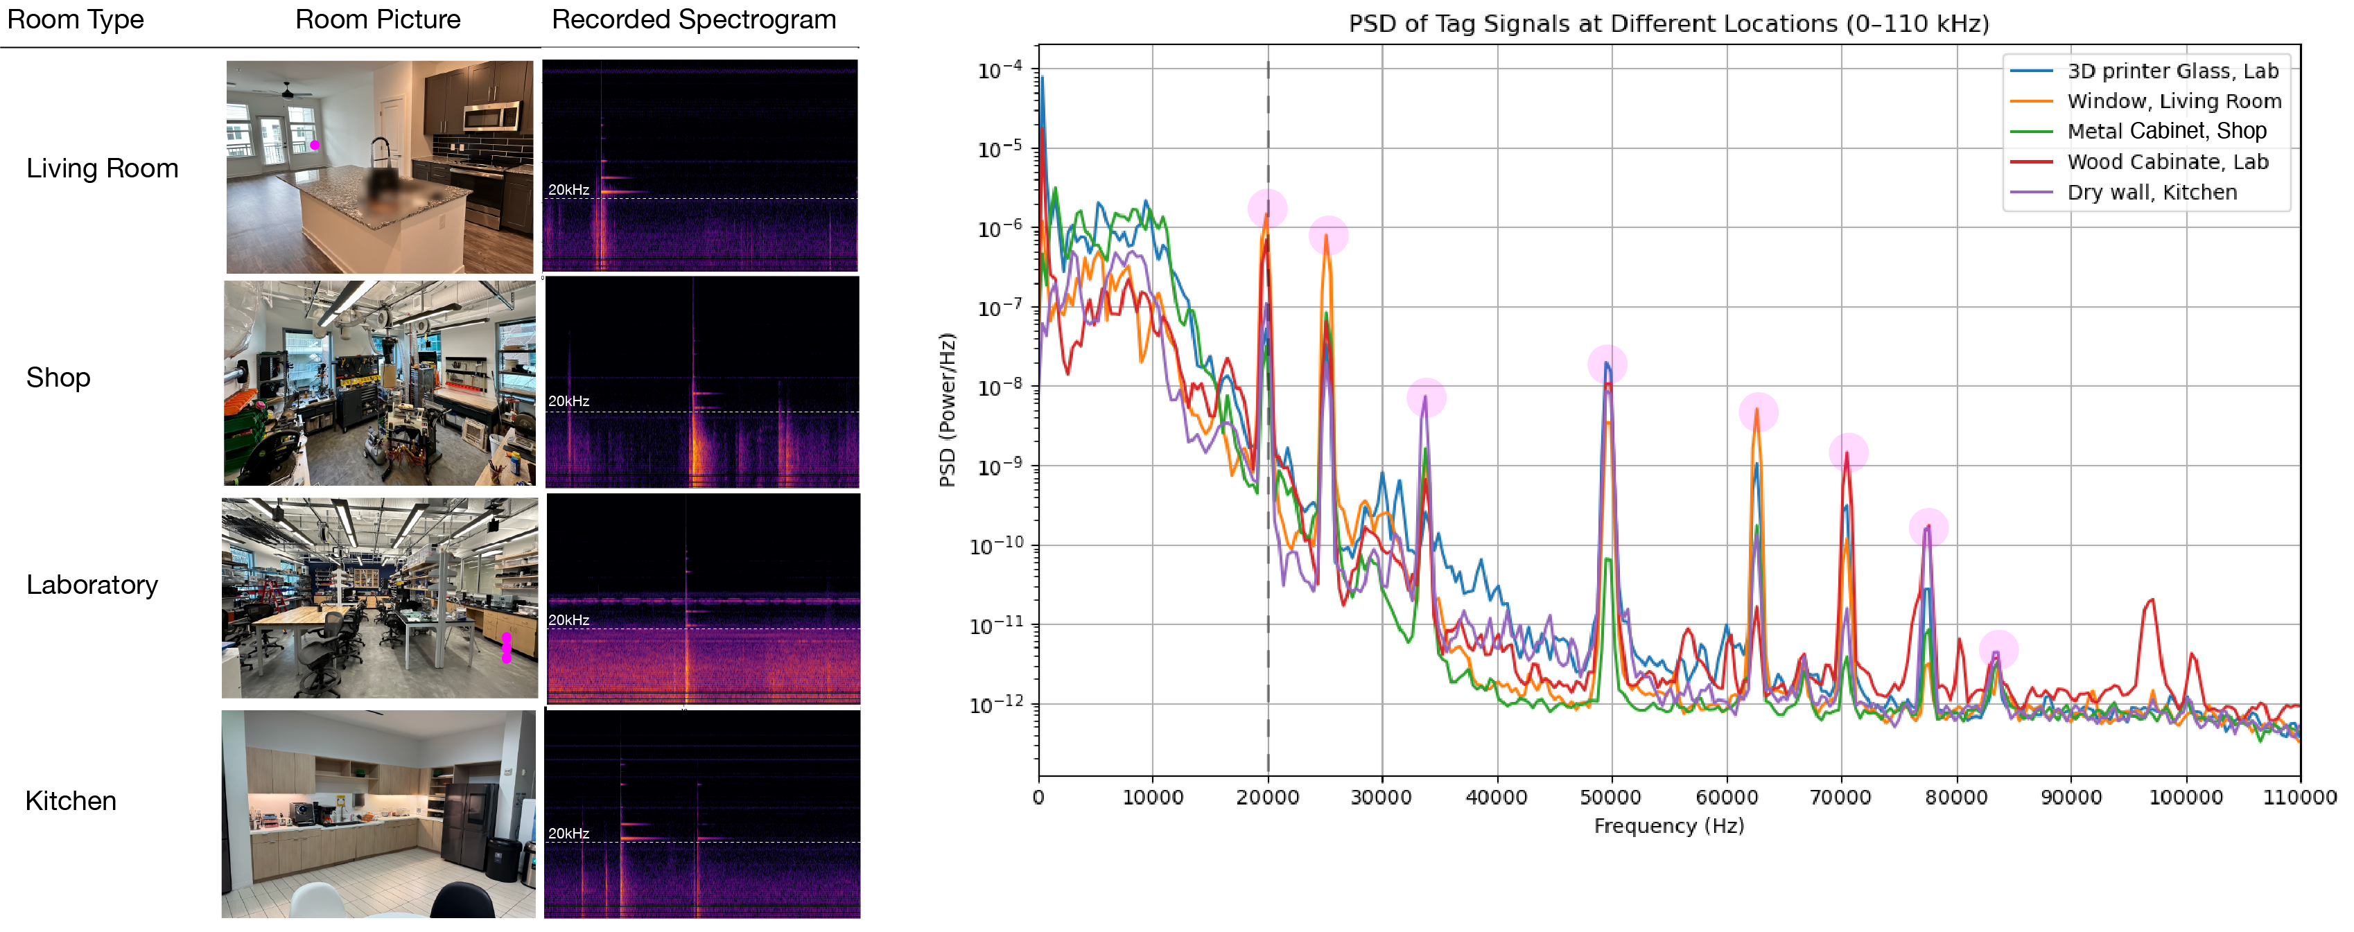The height and width of the screenshot is (932, 2354).
Task: Click the Laboratory room picture
Action: coord(379,597)
